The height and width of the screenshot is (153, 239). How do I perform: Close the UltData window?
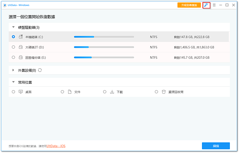[233, 5]
